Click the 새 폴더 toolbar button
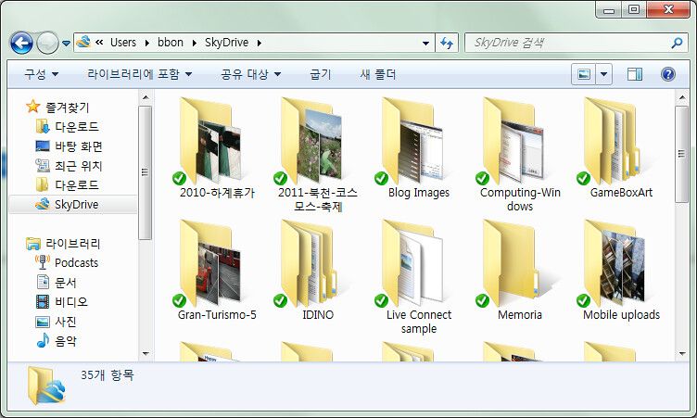697x418 pixels. [378, 74]
